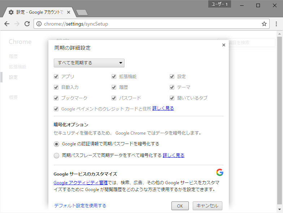Toggle the パスワード checkbox
Viewport: 283px width, 213px height.
(x=114, y=98)
